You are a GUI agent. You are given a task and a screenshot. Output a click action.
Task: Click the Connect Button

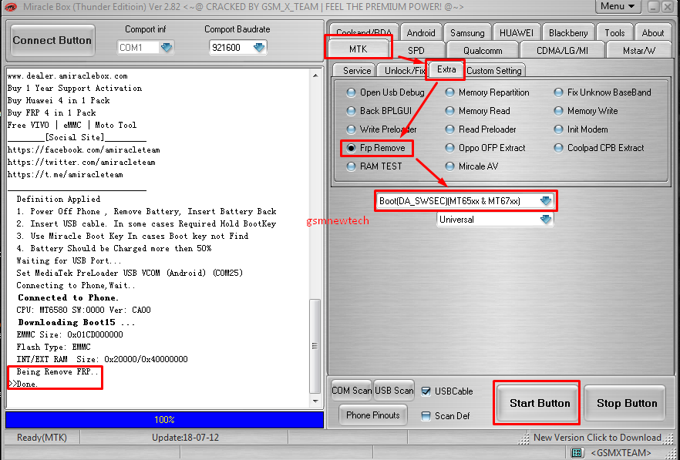(52, 40)
